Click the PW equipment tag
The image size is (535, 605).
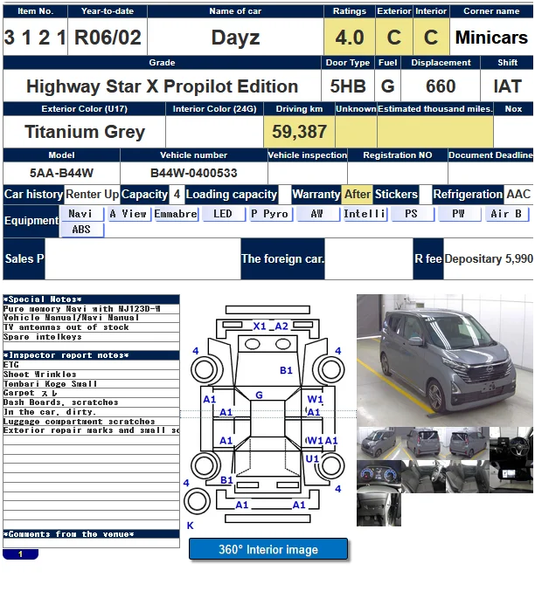[459, 214]
